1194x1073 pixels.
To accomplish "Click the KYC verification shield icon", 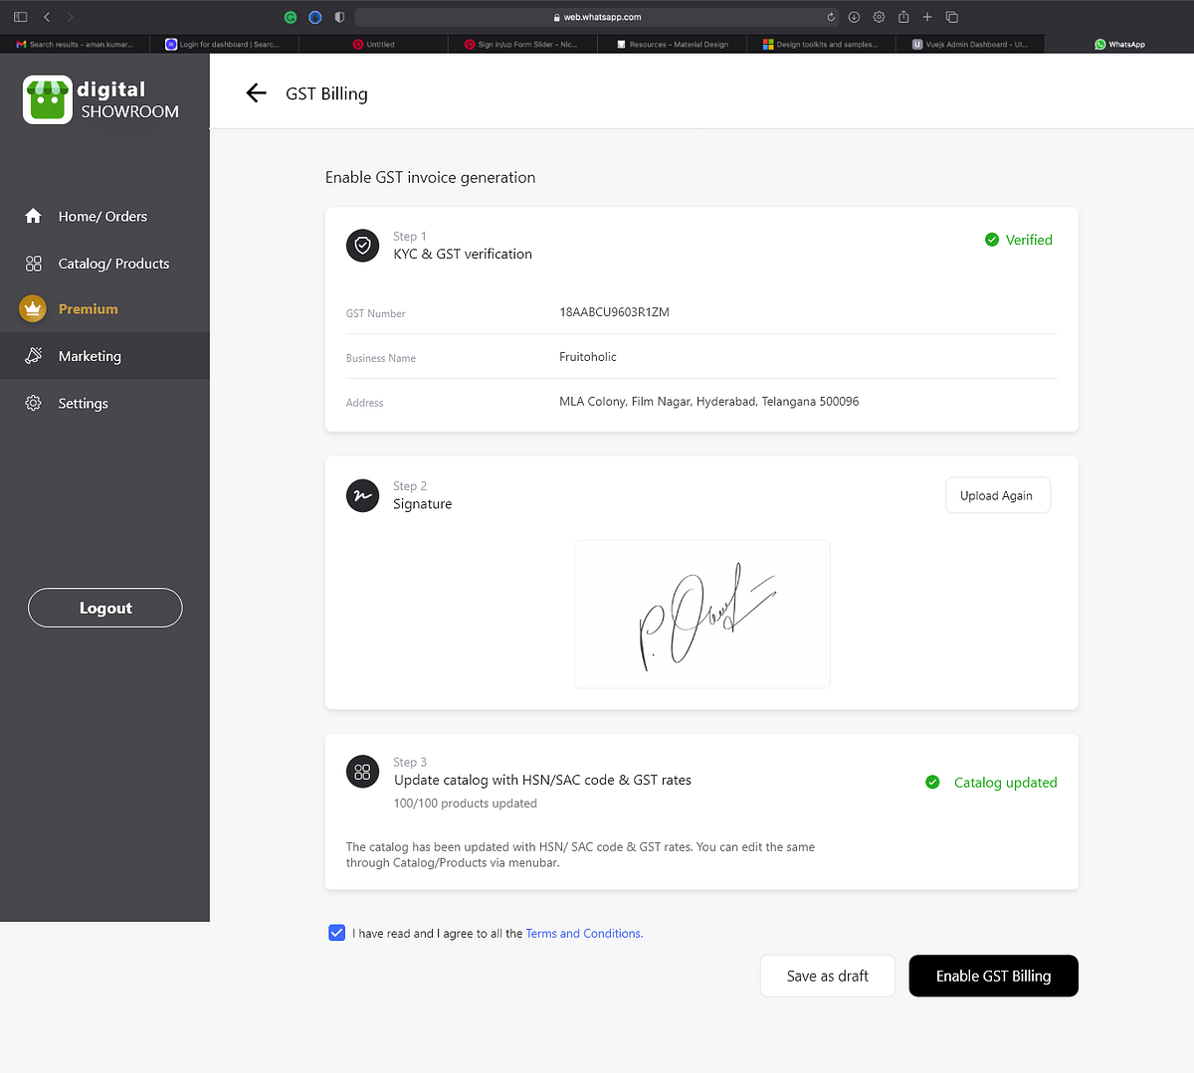I will (362, 245).
